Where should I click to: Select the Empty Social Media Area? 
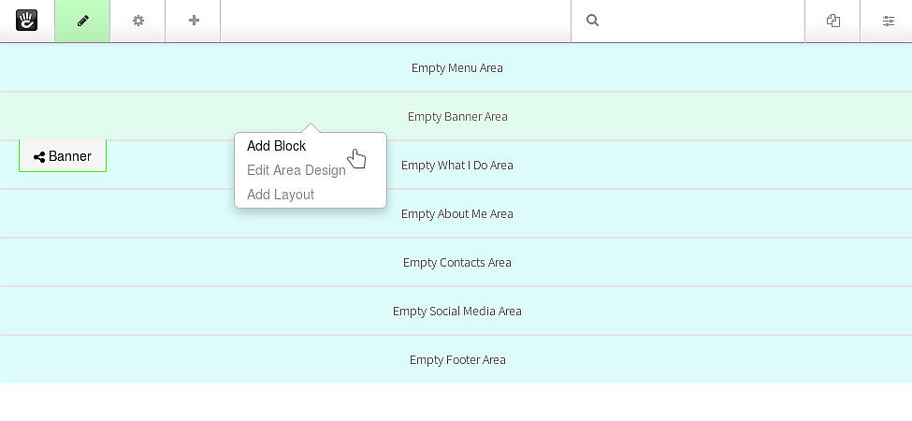[456, 312]
